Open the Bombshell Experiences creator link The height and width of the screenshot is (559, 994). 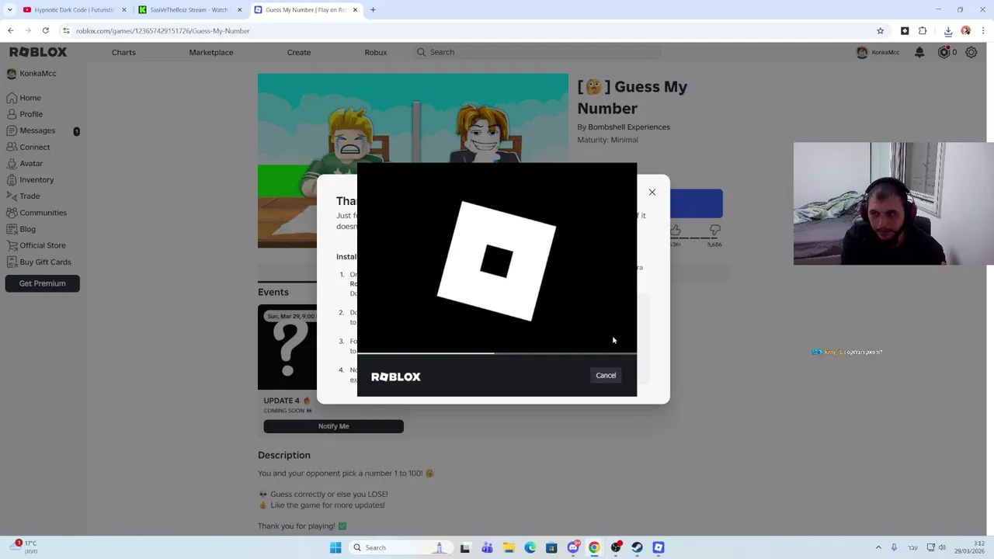click(x=629, y=127)
